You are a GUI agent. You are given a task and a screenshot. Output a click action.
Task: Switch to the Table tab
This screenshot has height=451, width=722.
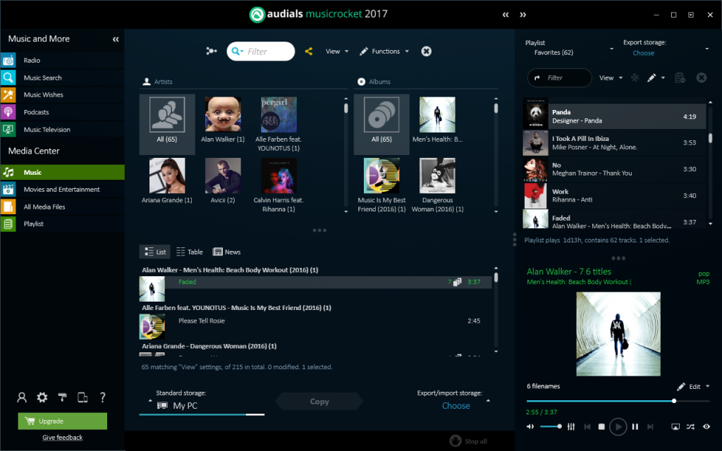[x=189, y=252]
